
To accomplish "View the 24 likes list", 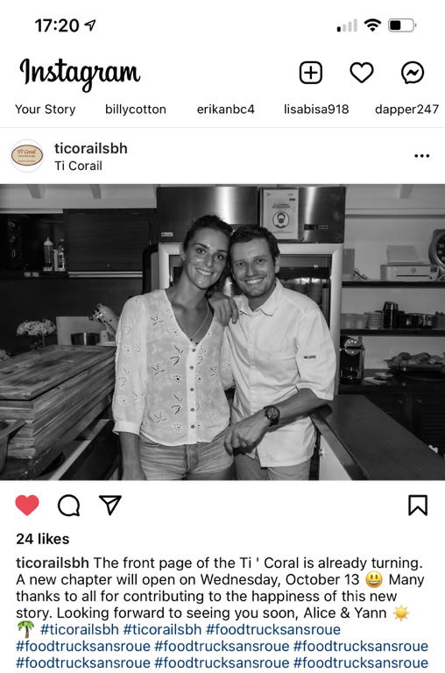I will tap(42, 539).
